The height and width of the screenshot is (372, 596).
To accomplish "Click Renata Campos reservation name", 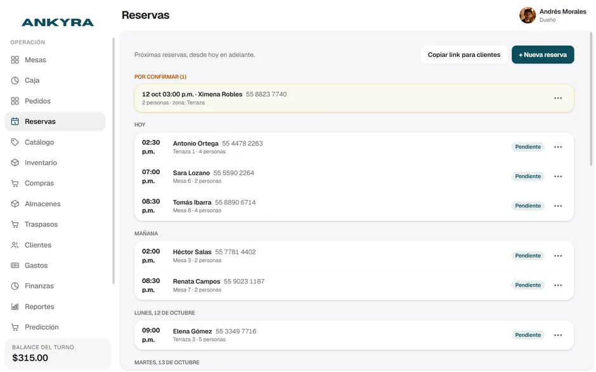I will coord(197,282).
